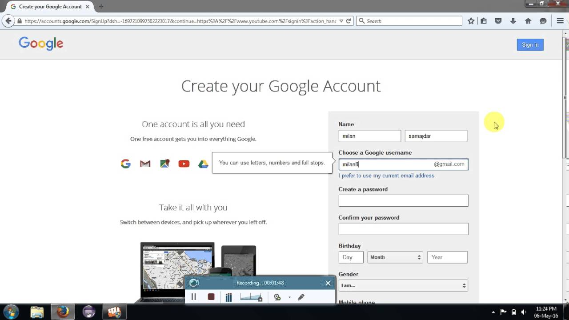Click the 'Take it all with you' text
Image resolution: width=569 pixels, height=320 pixels.
tap(193, 208)
